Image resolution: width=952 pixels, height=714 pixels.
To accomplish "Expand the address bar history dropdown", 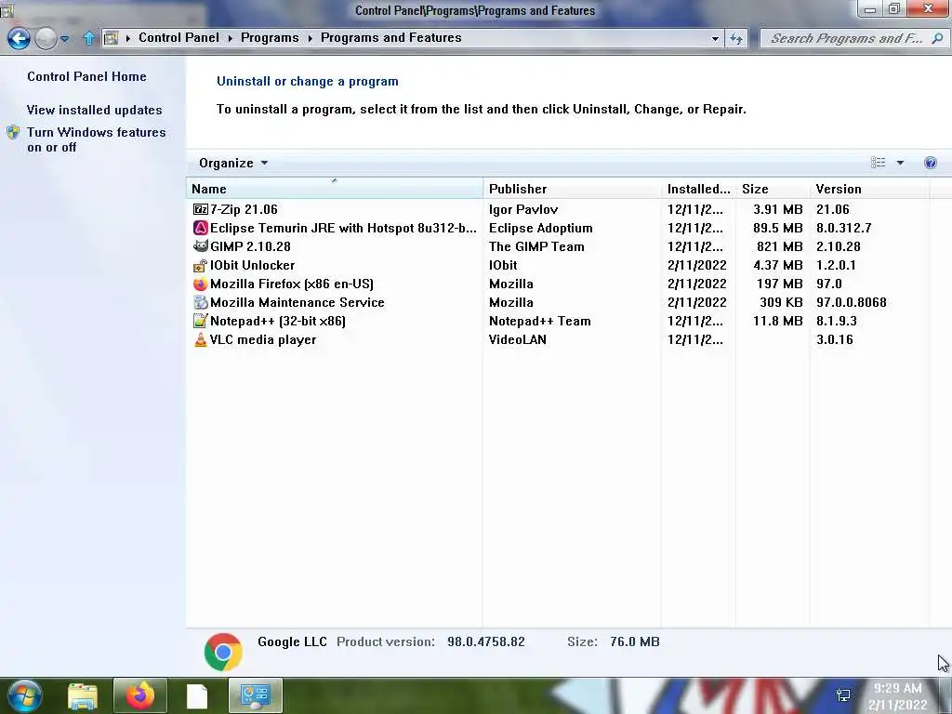I will 715,39.
